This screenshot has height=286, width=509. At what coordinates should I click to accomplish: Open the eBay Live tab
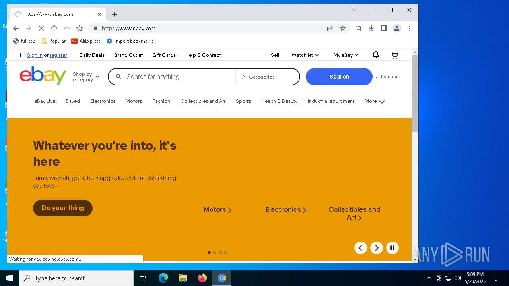pyautogui.click(x=45, y=101)
